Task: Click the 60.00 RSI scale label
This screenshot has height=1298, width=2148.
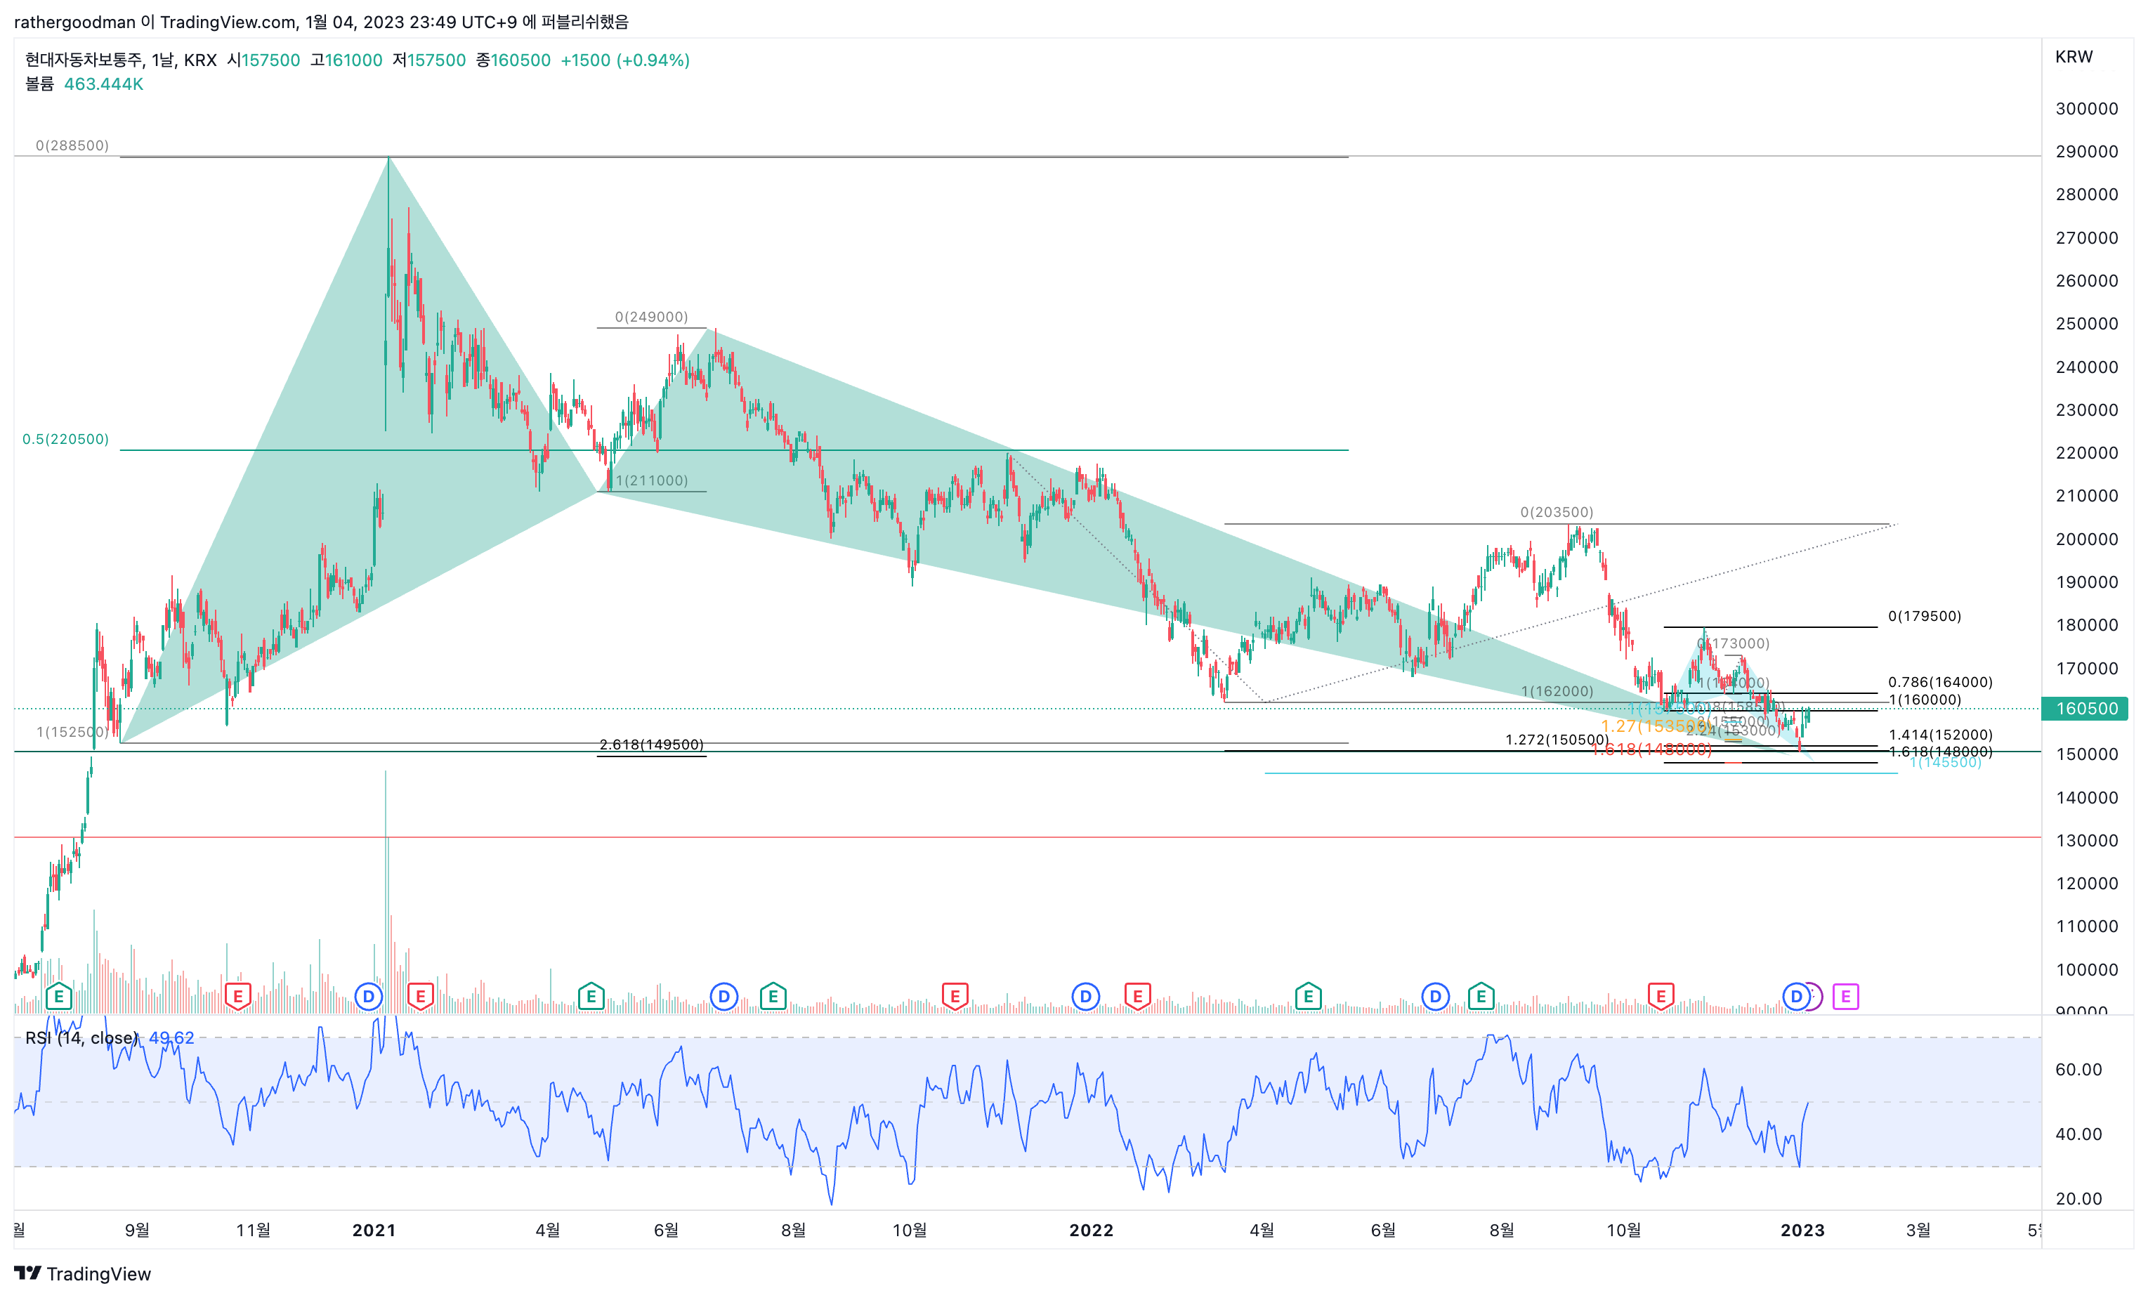Action: click(x=2079, y=1070)
